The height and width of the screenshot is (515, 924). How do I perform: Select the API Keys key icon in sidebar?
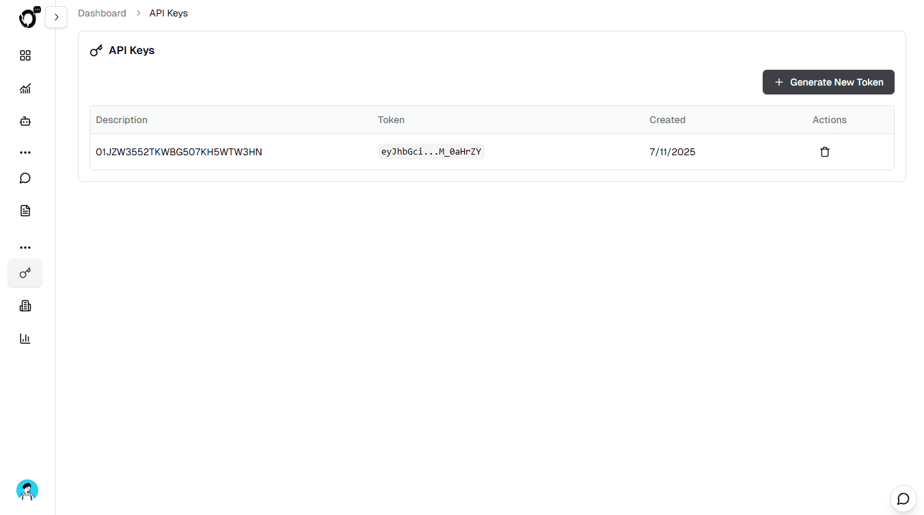tap(25, 273)
